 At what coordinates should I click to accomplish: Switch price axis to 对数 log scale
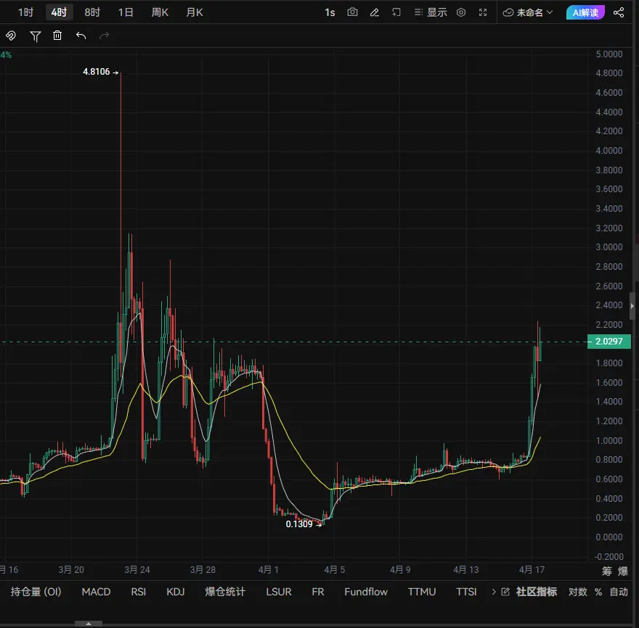(x=578, y=591)
